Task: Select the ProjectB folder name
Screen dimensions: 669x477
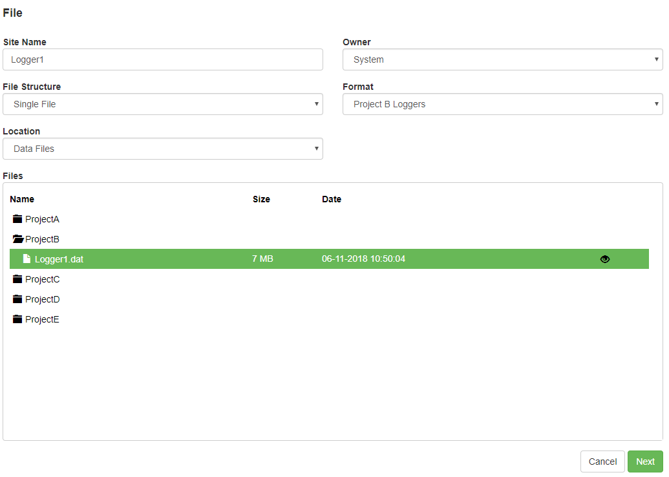Action: 42,239
